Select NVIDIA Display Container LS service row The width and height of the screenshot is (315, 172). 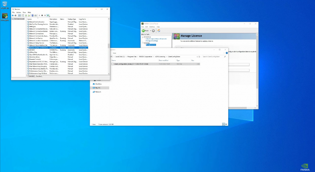click(58, 48)
